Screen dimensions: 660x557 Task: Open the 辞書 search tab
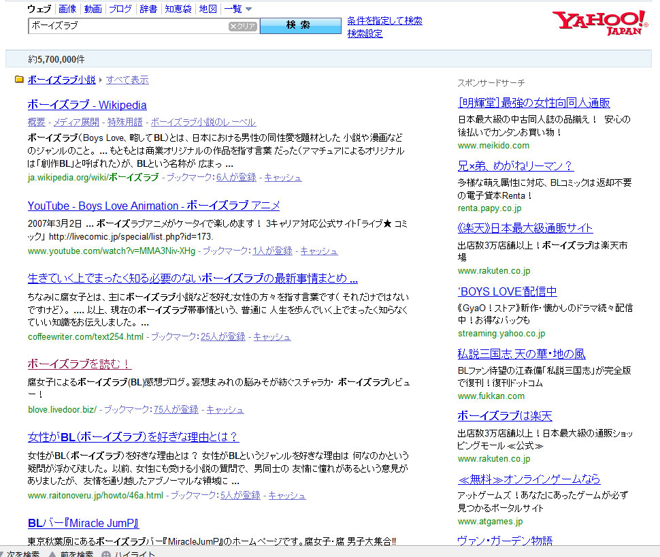point(148,9)
